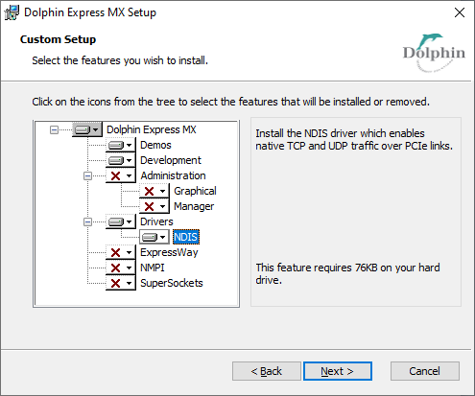Click the NDIS driver description text
Screen dimensions: 475x396
(x=354, y=139)
